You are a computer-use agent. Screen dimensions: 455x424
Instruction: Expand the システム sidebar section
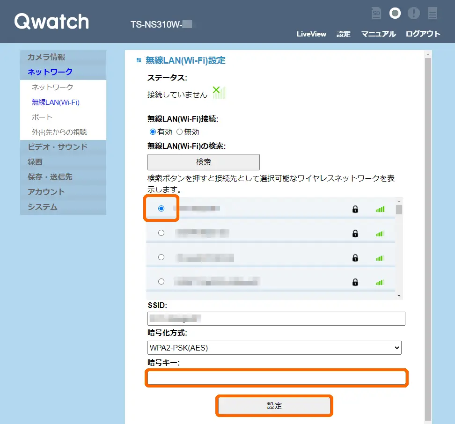43,207
